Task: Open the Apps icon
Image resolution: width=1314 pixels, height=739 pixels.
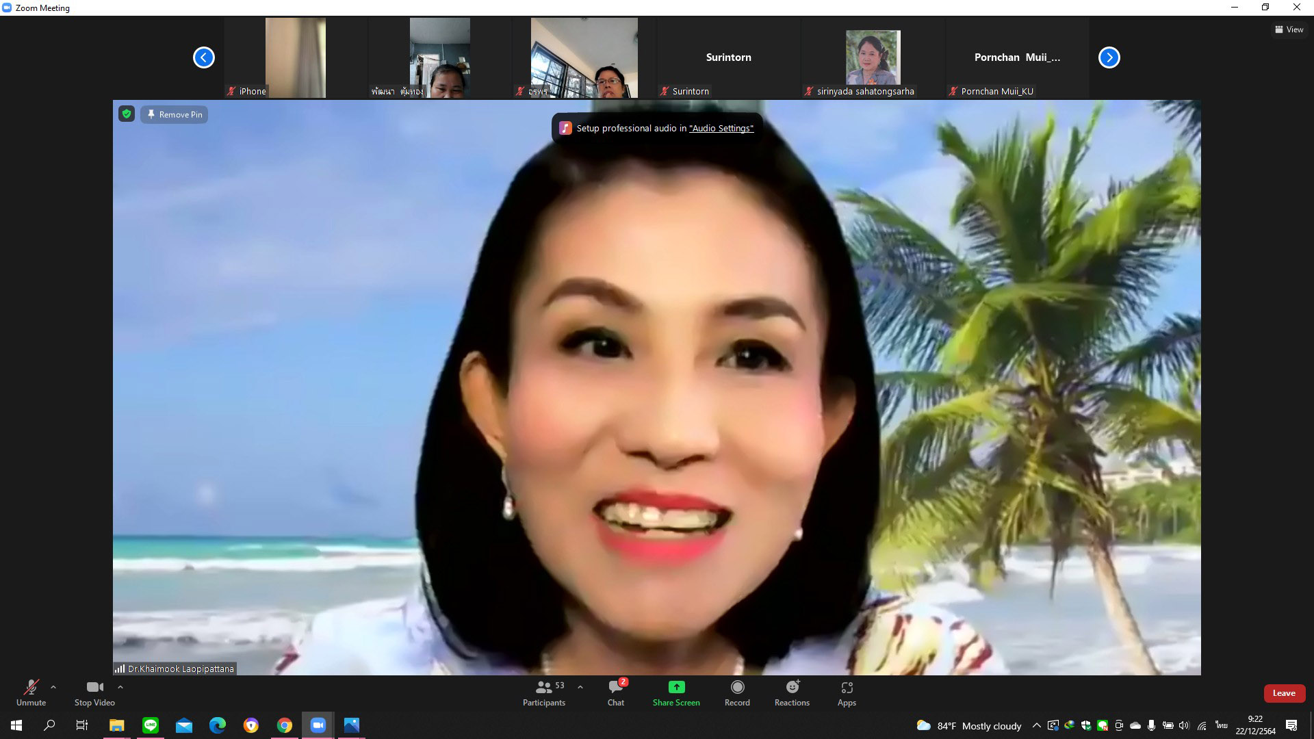Action: [847, 687]
